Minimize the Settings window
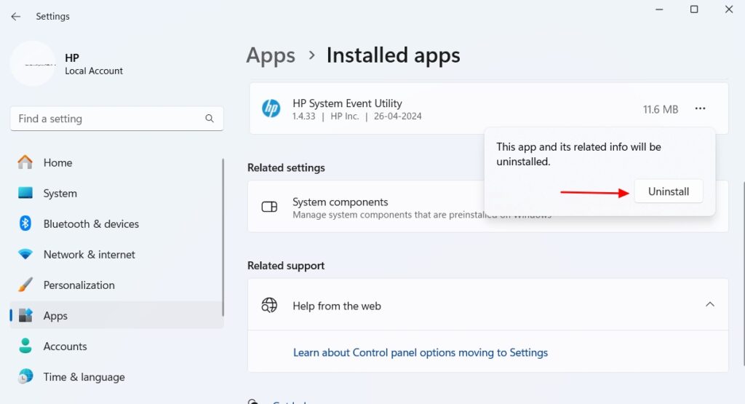Screen dimensions: 745x404 point(659,9)
